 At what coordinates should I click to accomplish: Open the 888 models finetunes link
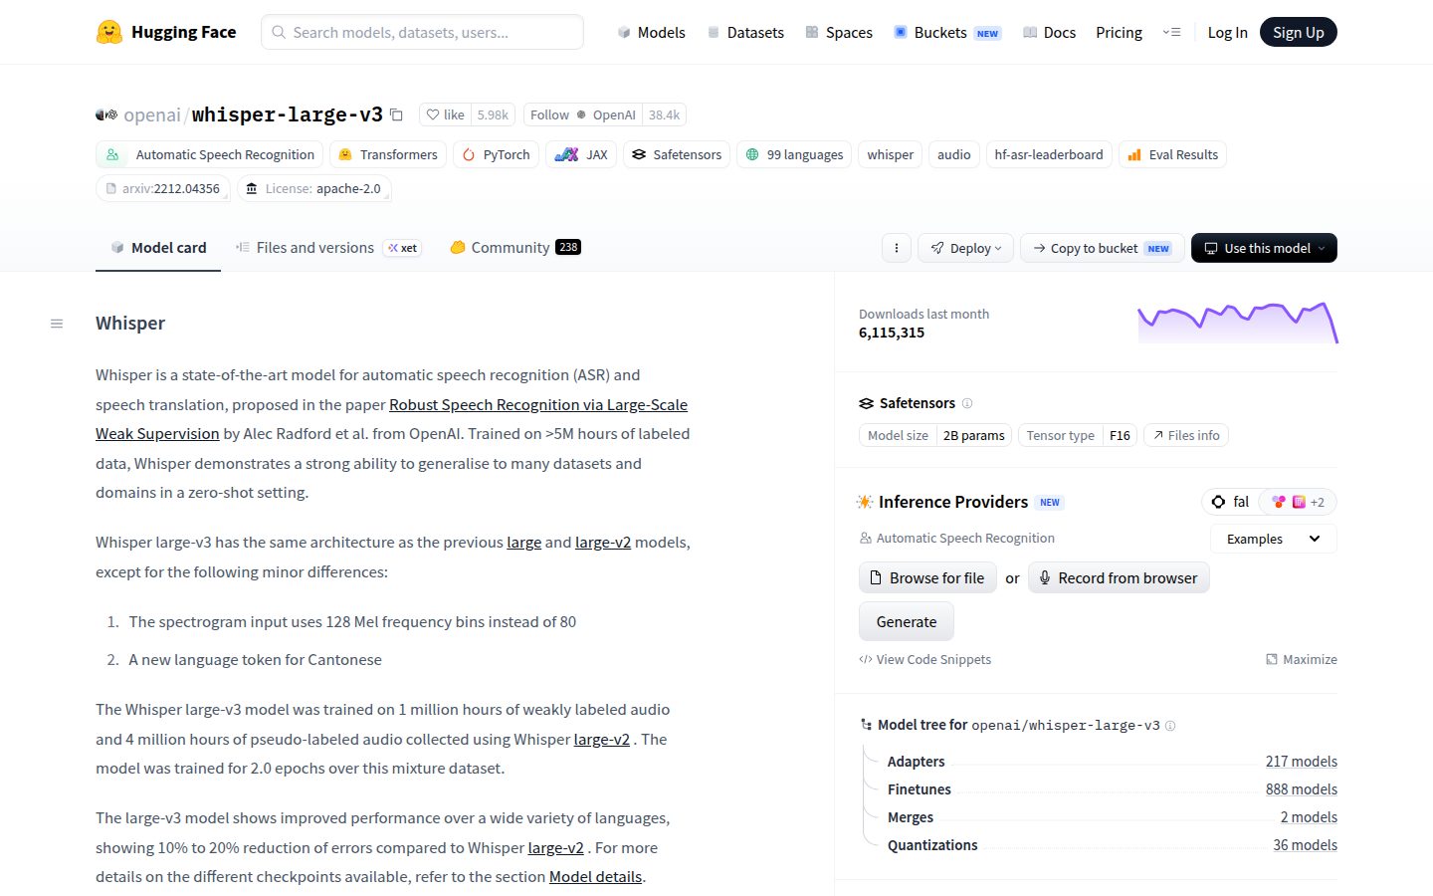tap(1301, 789)
